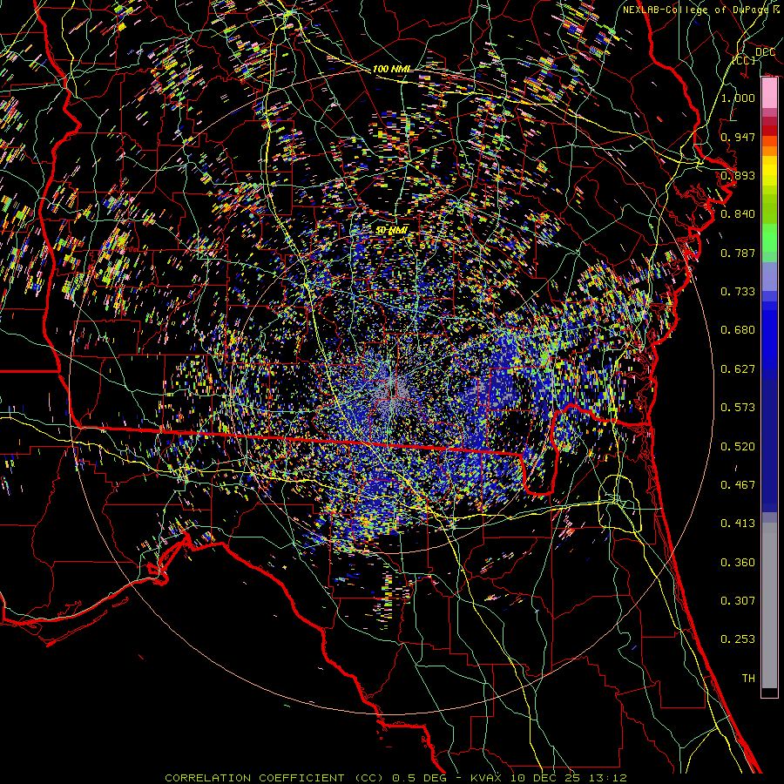Click the 0.840 scale value

click(x=738, y=213)
